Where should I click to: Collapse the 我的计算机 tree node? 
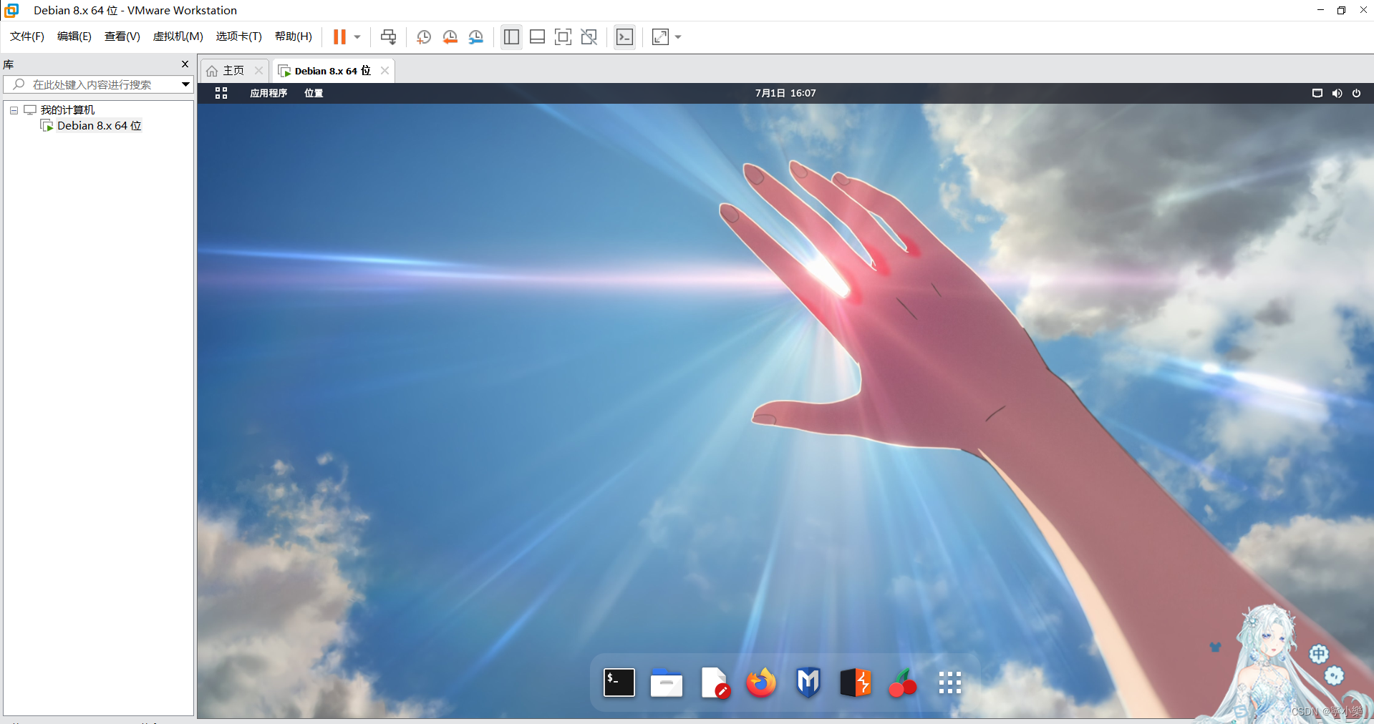tap(14, 110)
